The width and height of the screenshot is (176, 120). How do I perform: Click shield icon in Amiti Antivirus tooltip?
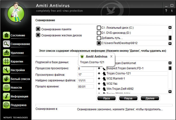click(x=82, y=56)
